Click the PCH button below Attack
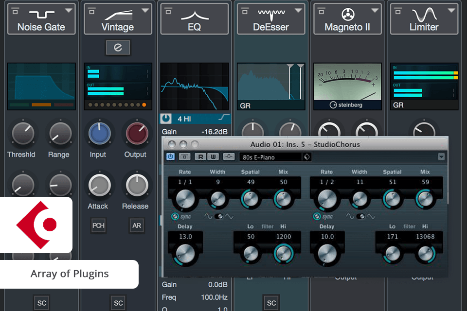The height and width of the screenshot is (311, 467). point(98,225)
